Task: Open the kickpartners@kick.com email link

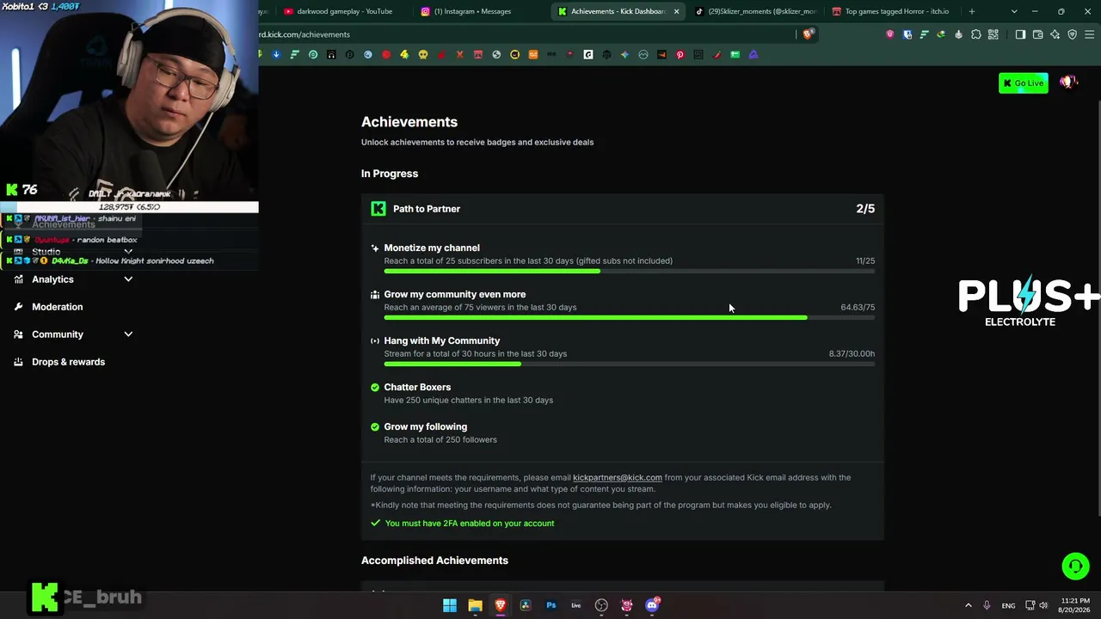Action: tap(618, 477)
